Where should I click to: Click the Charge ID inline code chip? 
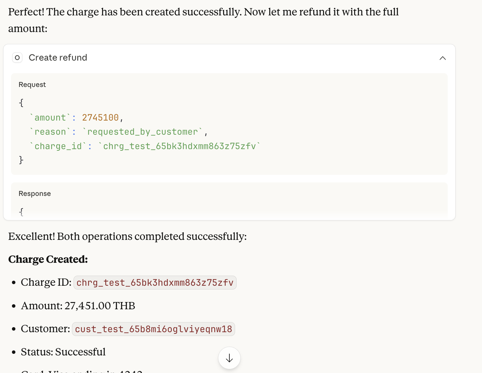click(155, 283)
